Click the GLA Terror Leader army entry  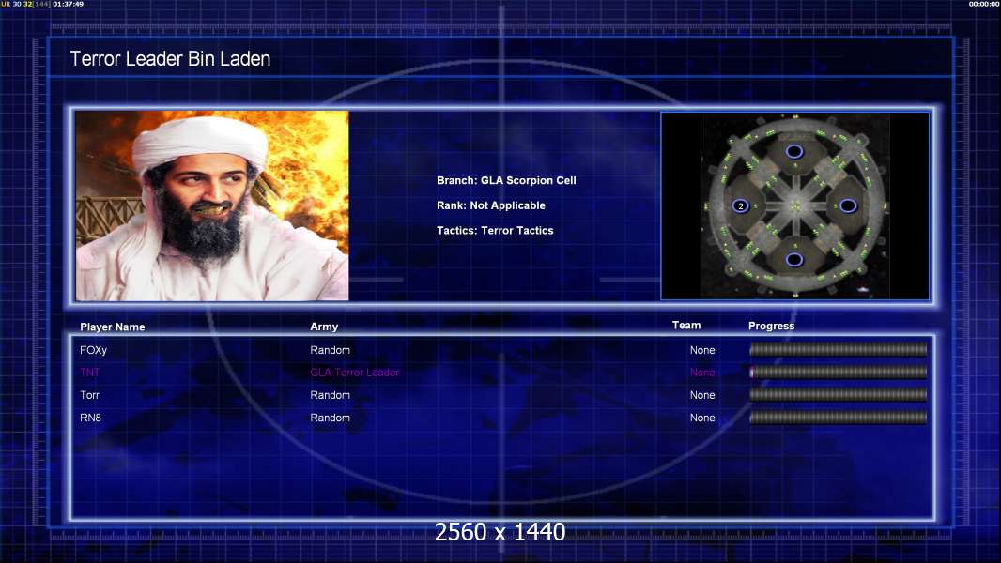[x=354, y=373]
